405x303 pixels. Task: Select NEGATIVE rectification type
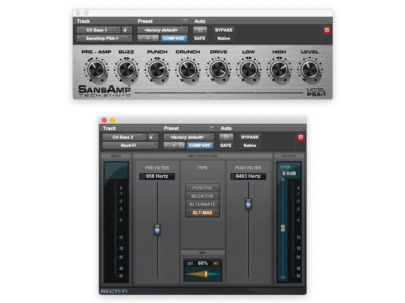(202, 196)
